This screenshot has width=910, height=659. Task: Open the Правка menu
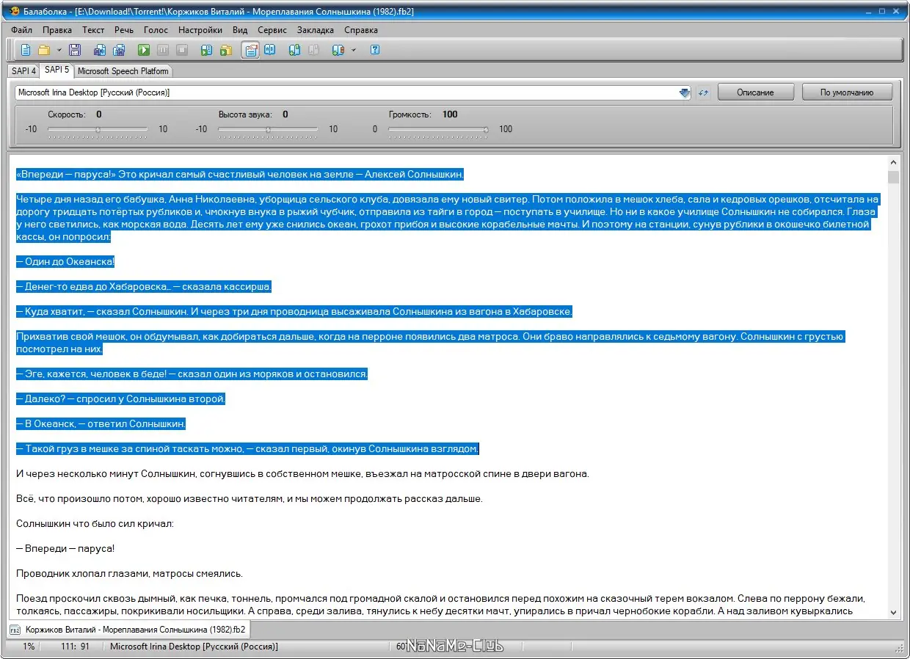[x=57, y=30]
